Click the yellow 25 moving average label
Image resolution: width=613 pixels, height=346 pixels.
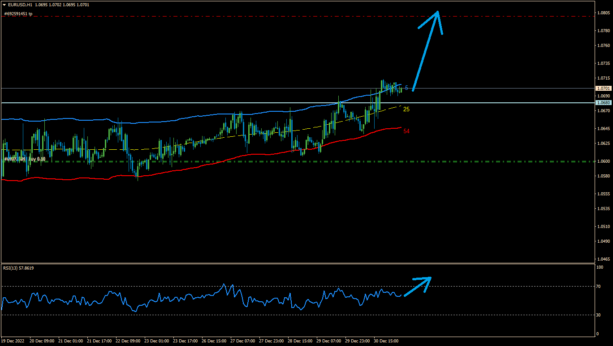click(406, 109)
